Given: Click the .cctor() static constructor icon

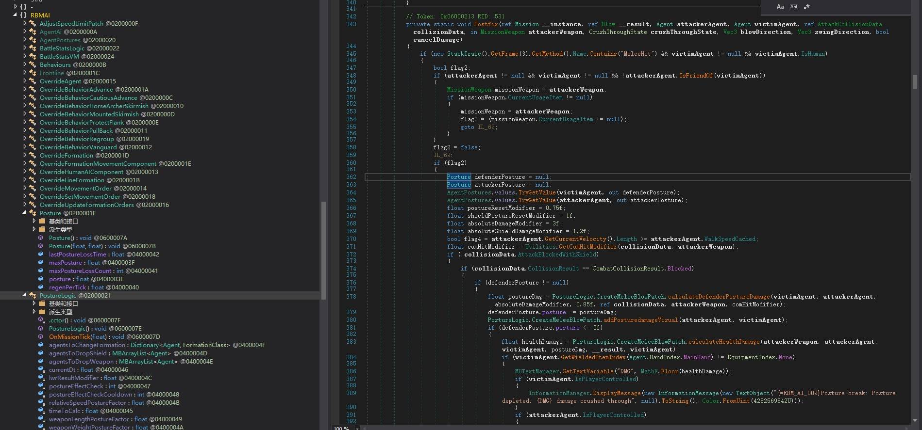Looking at the screenshot, I should (41, 320).
